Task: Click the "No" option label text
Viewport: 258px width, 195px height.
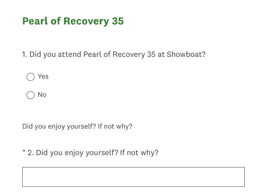Action: coord(42,95)
